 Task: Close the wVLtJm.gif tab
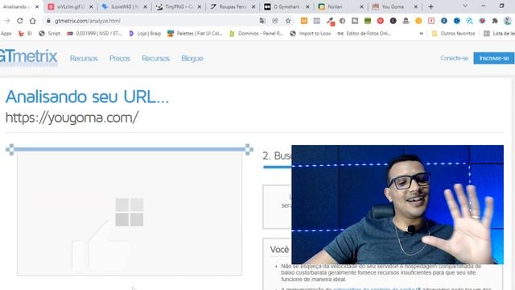[x=91, y=6]
